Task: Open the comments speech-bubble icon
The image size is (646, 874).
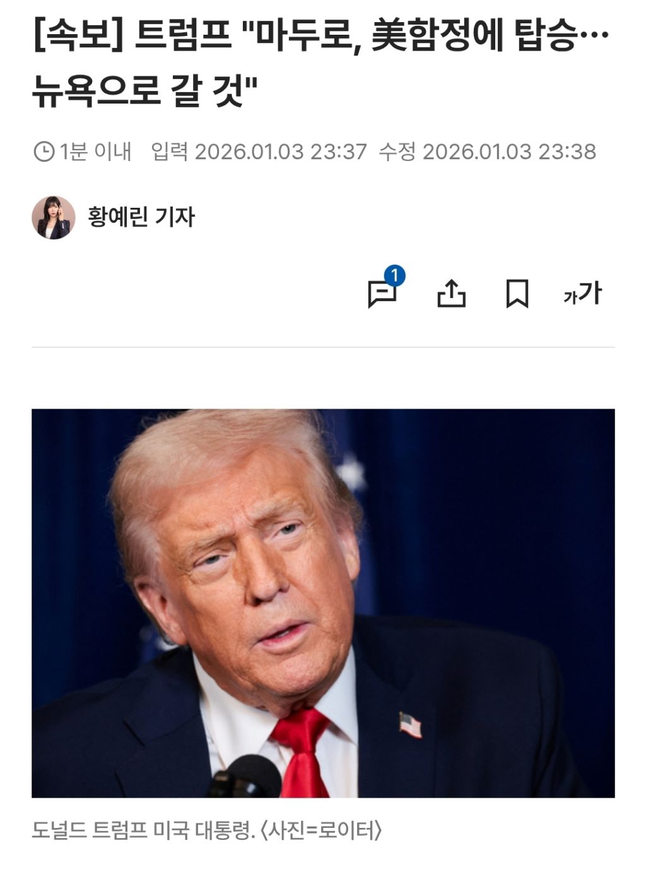Action: pos(382,294)
